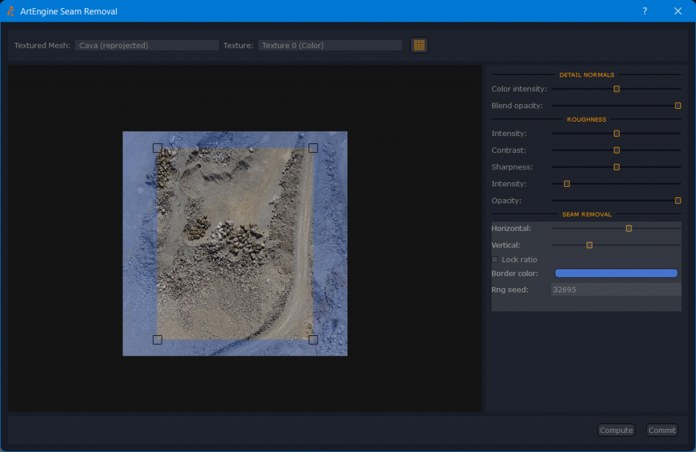
Task: Open help with the question mark icon
Action: [644, 11]
